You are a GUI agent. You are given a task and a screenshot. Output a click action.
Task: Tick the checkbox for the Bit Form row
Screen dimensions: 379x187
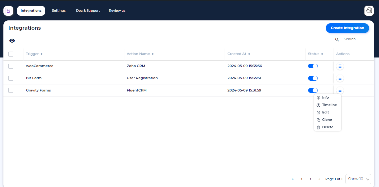point(11,78)
